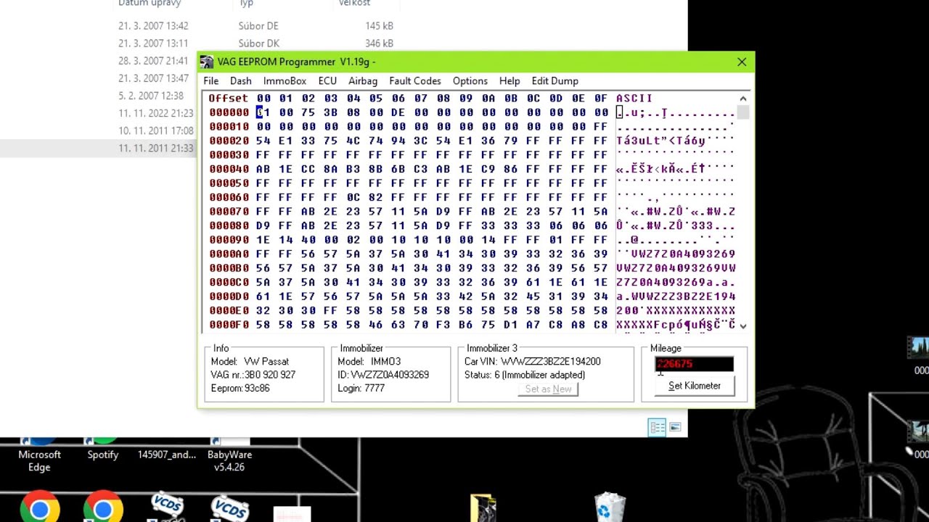Click the VAG EEPROM Programmer title icon
929x522 pixels.
(x=207, y=62)
